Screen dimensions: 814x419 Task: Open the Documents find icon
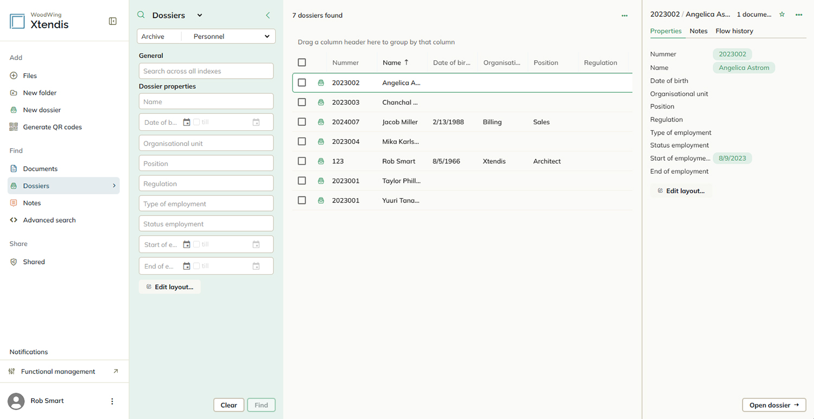[14, 169]
